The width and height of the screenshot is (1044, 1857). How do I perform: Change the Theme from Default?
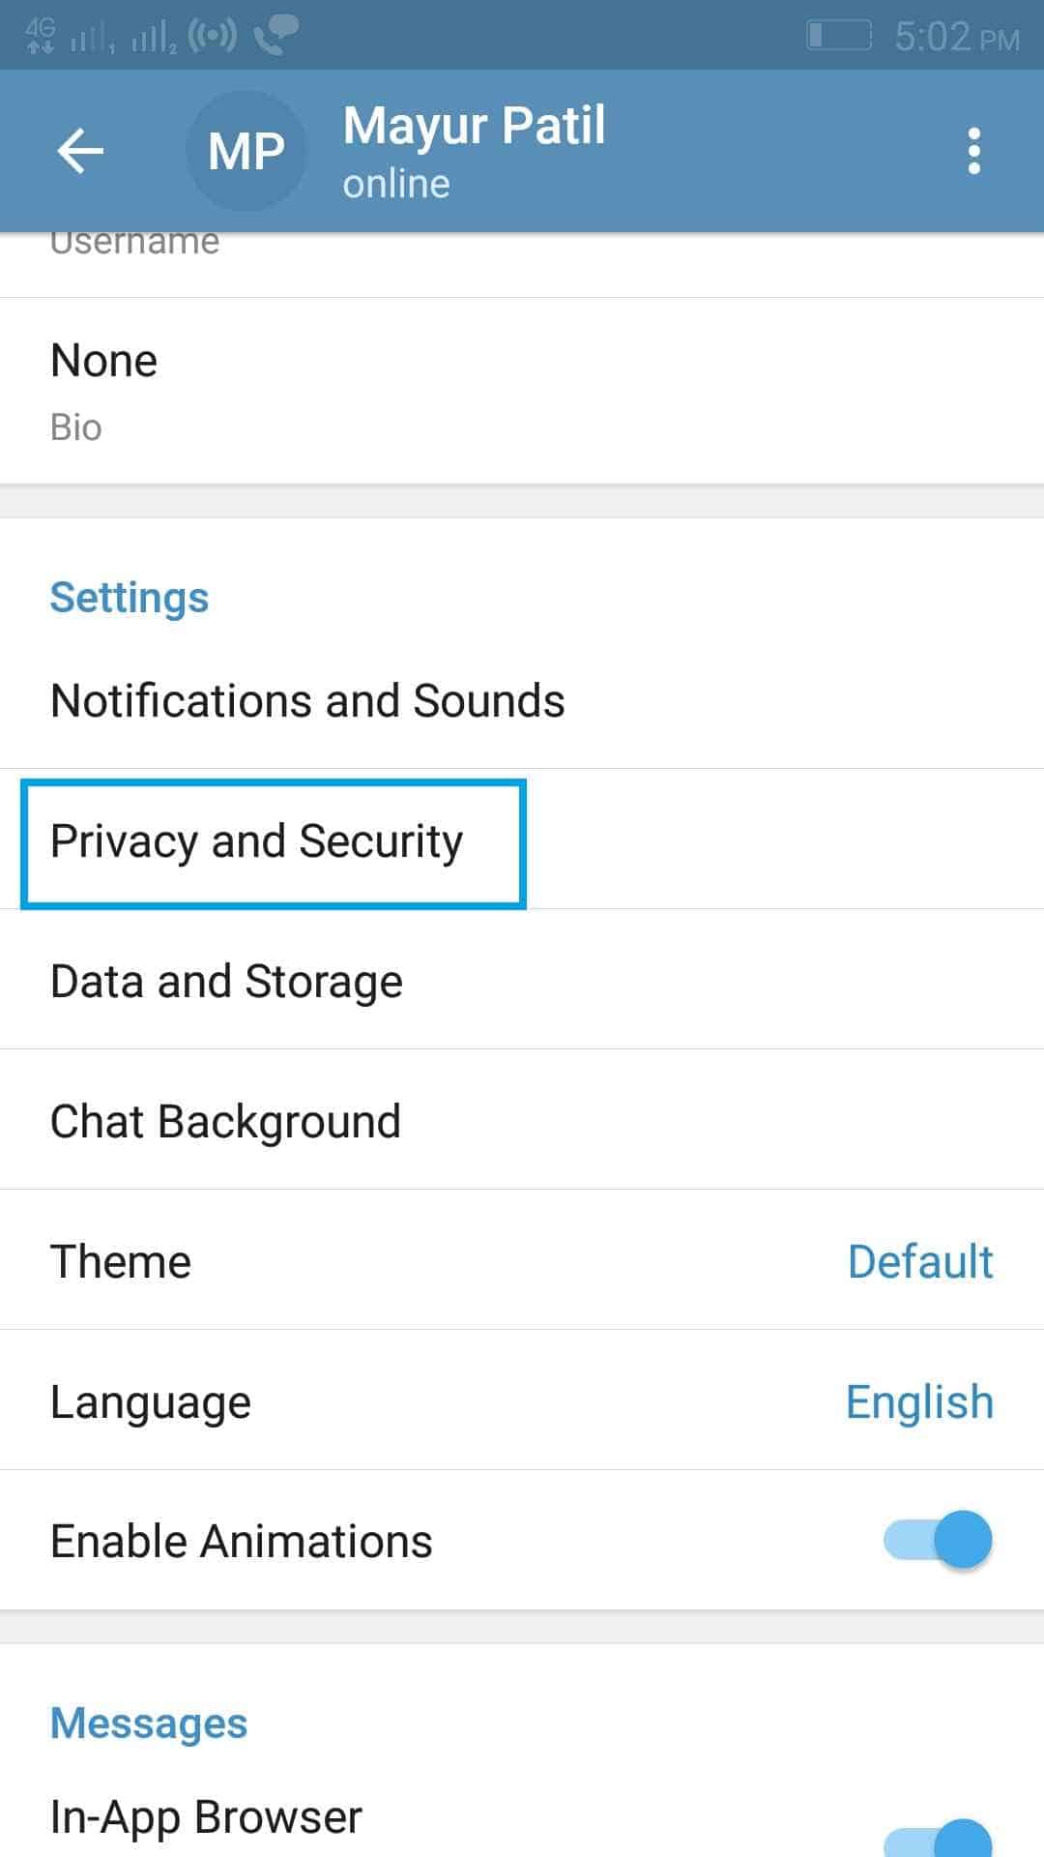[919, 1261]
